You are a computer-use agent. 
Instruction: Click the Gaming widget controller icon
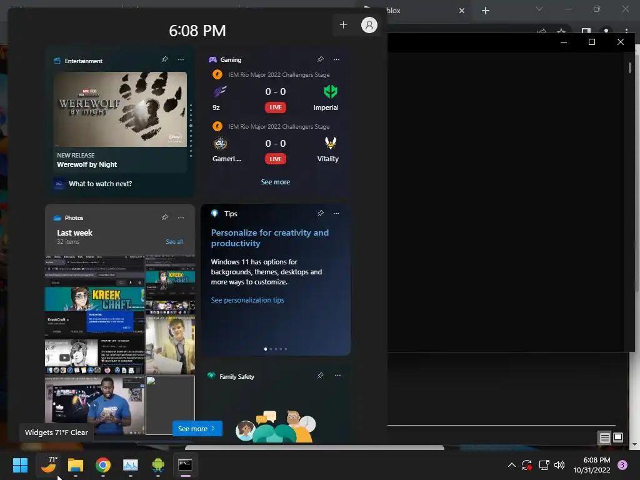pos(212,59)
